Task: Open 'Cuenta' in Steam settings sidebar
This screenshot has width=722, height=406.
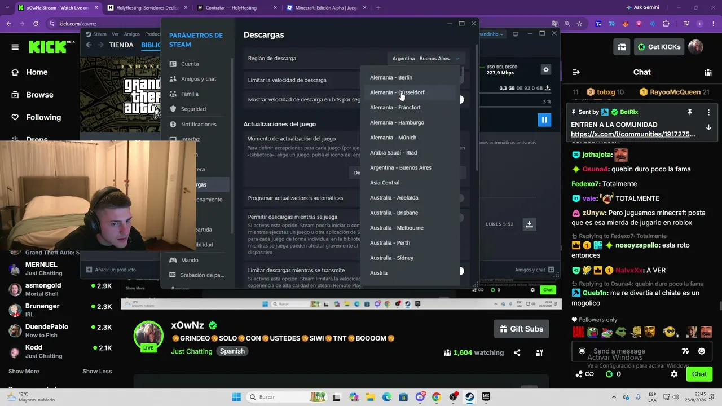Action: click(x=200, y=64)
